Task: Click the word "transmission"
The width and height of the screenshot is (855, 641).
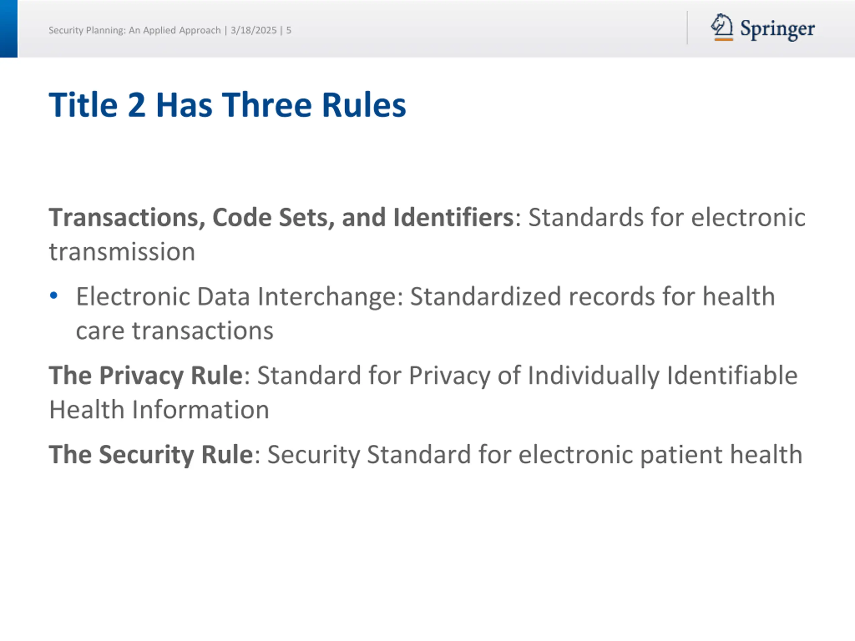Action: 122,252
